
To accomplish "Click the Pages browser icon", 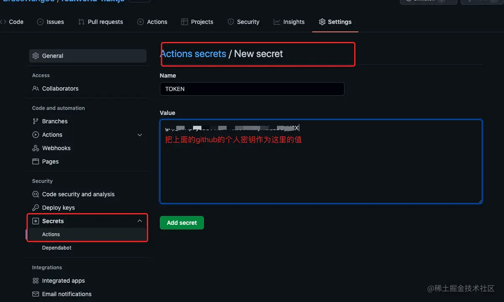I will coord(36,161).
